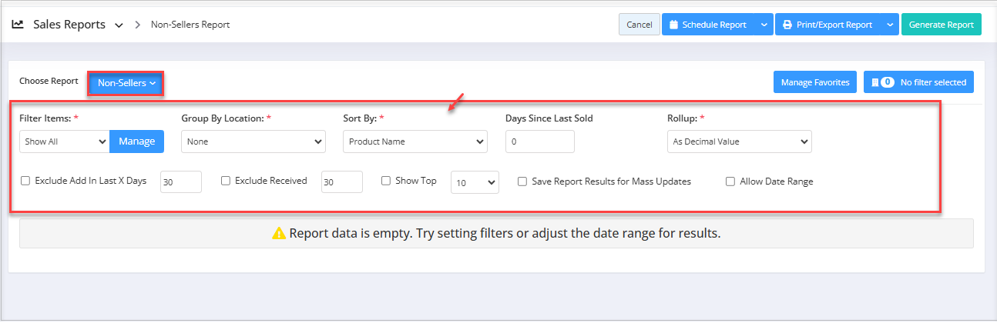The width and height of the screenshot is (997, 323).
Task: Enable Exclude Add In Last X Days
Action: point(25,181)
